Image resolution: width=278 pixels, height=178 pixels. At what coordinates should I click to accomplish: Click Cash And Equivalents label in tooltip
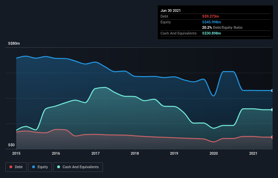point(178,33)
